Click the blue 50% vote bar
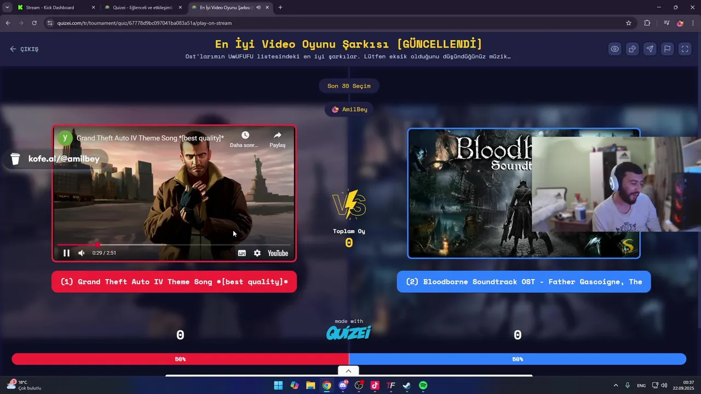The width and height of the screenshot is (701, 394). coord(518,359)
